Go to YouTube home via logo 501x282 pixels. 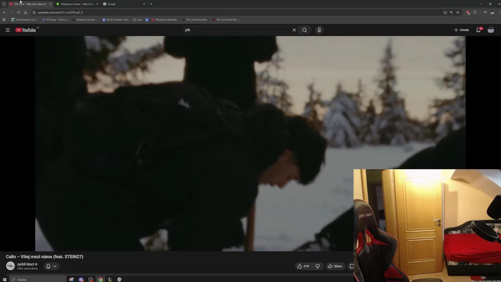(x=26, y=30)
